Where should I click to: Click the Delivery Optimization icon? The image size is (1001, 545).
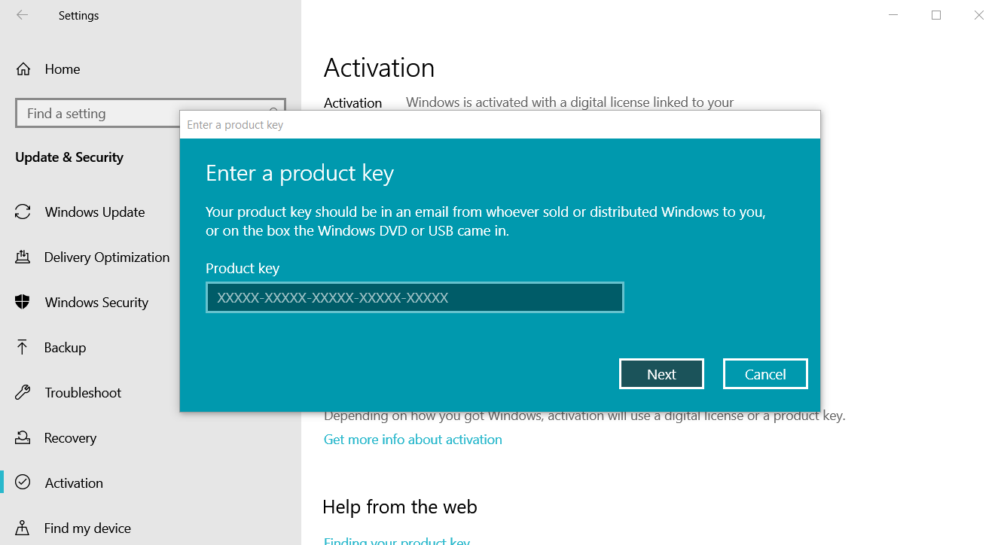(23, 257)
